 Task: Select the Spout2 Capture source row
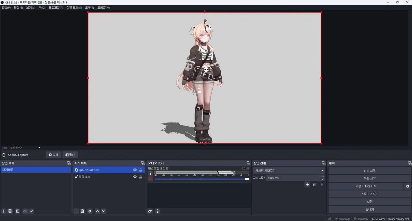point(109,170)
